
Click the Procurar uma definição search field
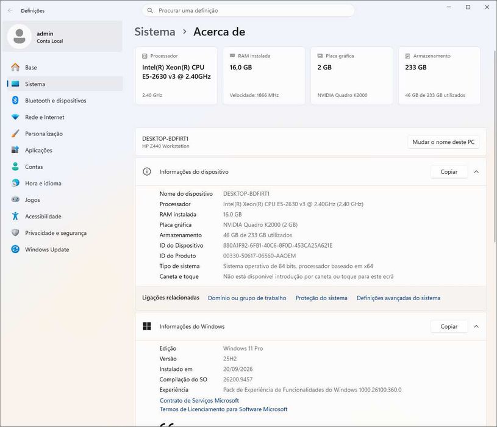(x=248, y=10)
